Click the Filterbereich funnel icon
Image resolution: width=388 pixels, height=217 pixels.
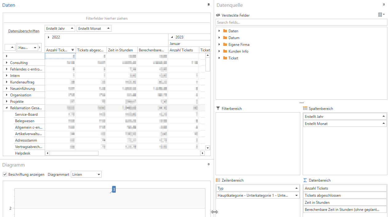[218, 109]
